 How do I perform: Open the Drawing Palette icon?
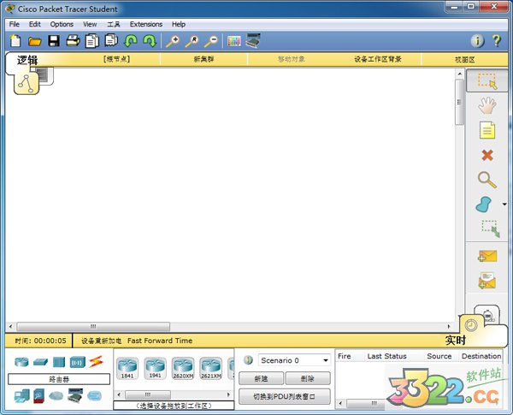(234, 41)
